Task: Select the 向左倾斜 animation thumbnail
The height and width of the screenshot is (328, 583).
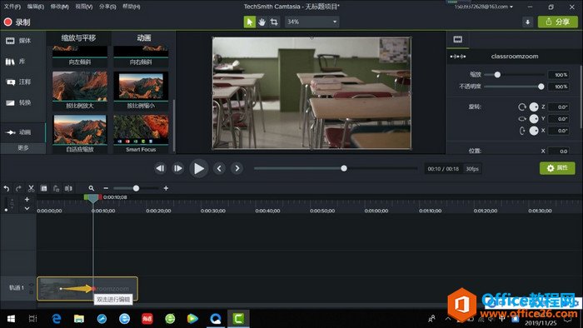Action: tap(80, 56)
